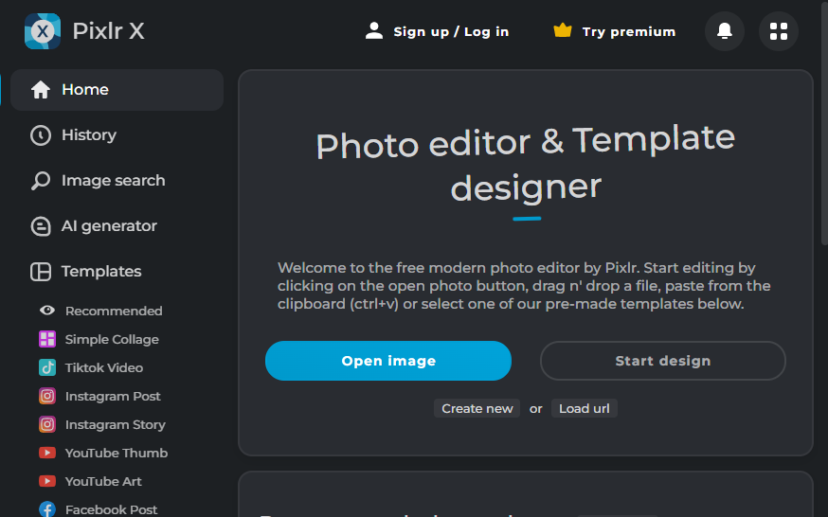Image resolution: width=828 pixels, height=517 pixels.
Task: Open Image search in sidebar
Action: pos(113,181)
